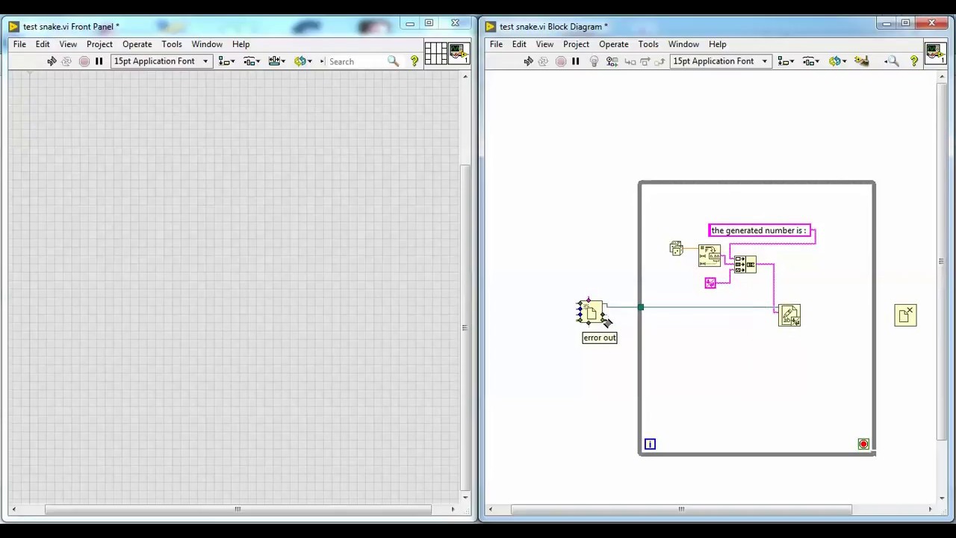Click Abort Execution in Block Diagram toolbar
The width and height of the screenshot is (956, 538).
point(561,61)
